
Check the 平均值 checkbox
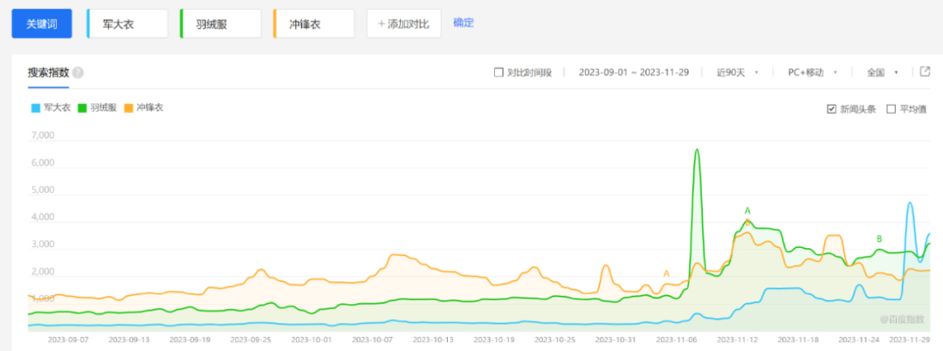coord(891,109)
